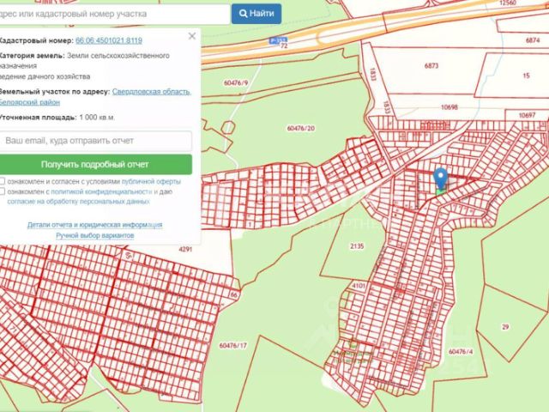
Task: Open согласие на обработку персональных данных link
Action: click(x=78, y=202)
